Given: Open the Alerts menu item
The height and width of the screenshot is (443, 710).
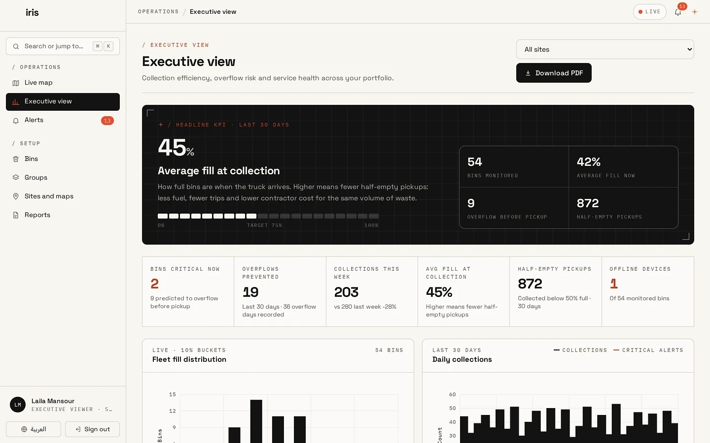Looking at the screenshot, I should pos(63,121).
